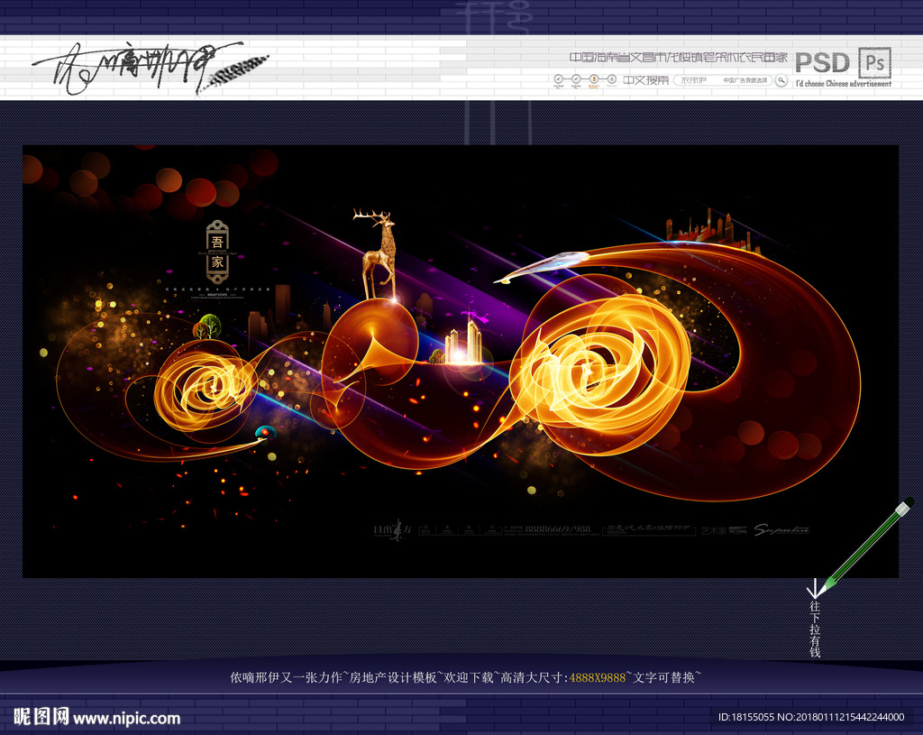Select the orange highlighted step circle
This screenshot has height=735, width=923.
[x=594, y=80]
